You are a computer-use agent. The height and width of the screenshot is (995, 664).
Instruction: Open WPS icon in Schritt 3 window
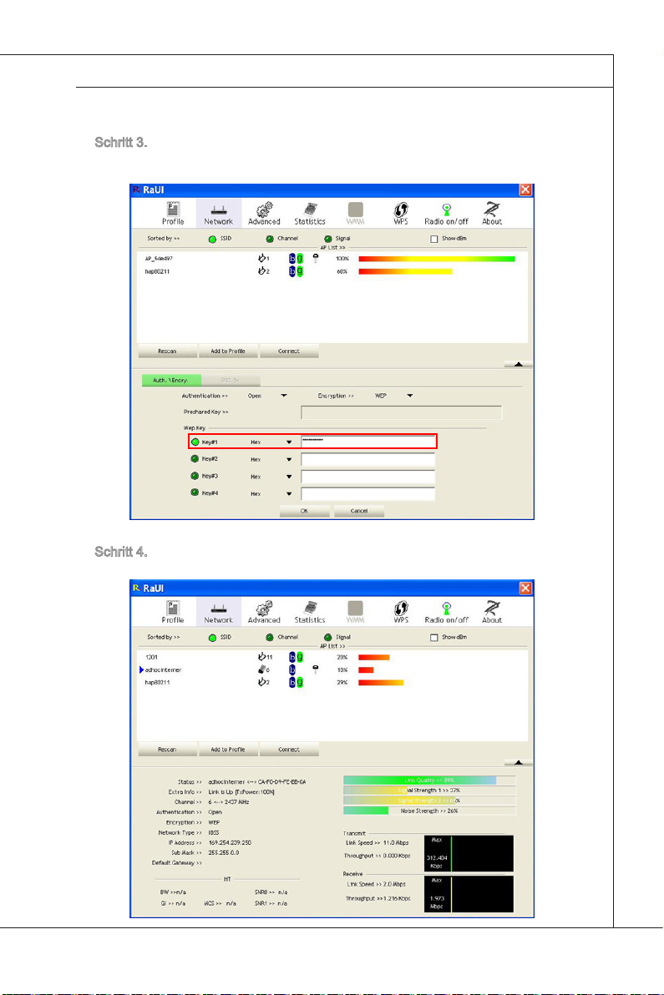tap(401, 213)
